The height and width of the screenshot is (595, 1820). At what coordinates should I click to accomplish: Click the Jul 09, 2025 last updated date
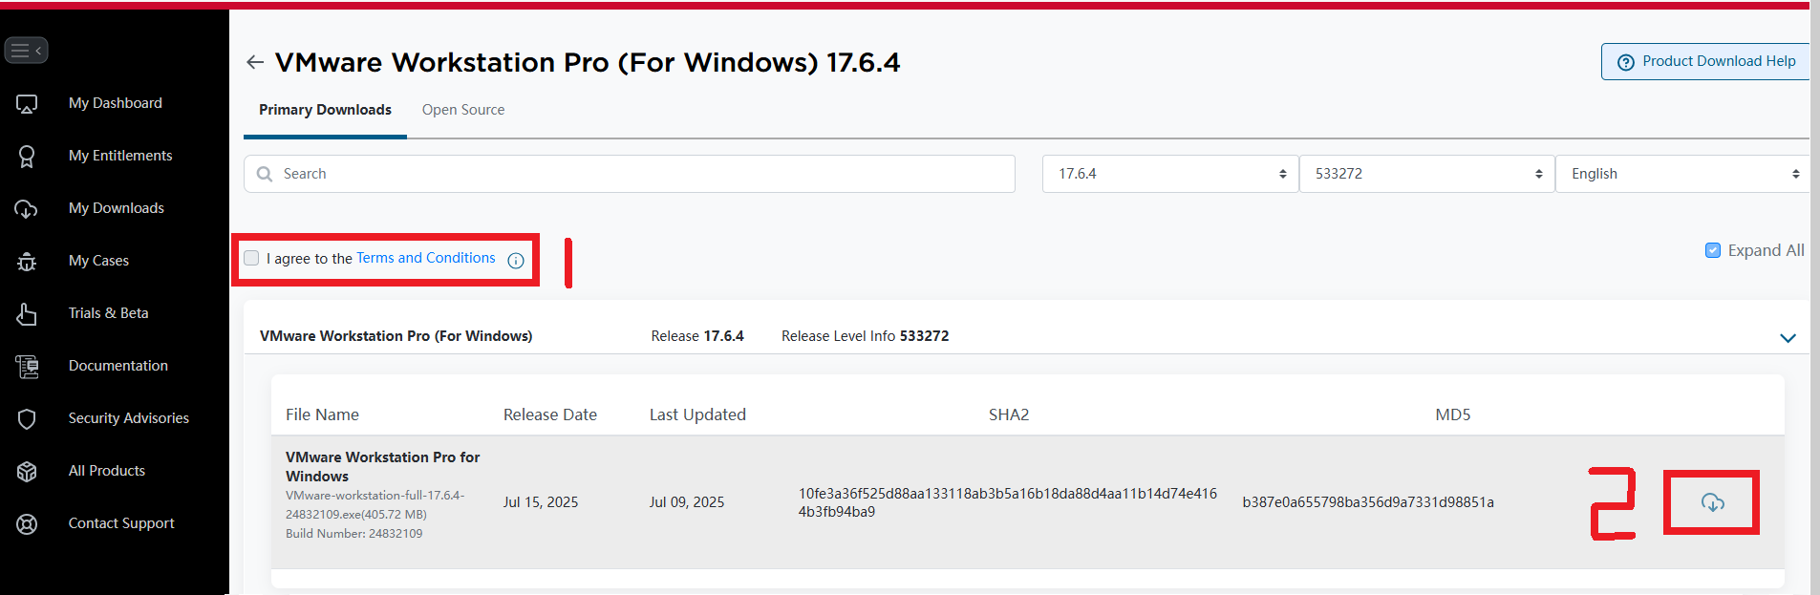click(687, 502)
